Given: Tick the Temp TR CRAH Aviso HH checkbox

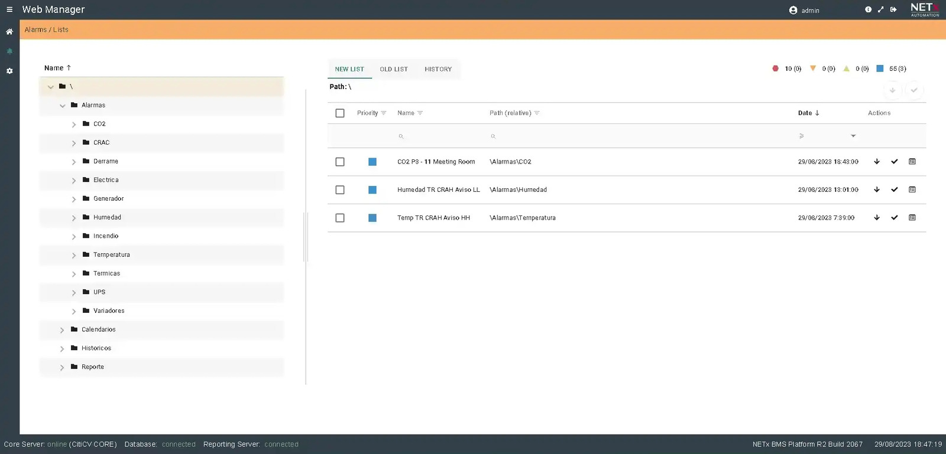Looking at the screenshot, I should coord(340,218).
